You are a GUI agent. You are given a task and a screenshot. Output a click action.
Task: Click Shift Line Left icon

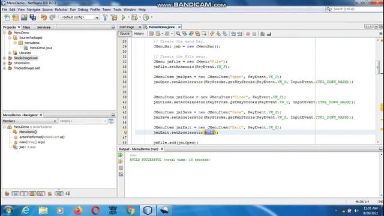tap(233, 34)
